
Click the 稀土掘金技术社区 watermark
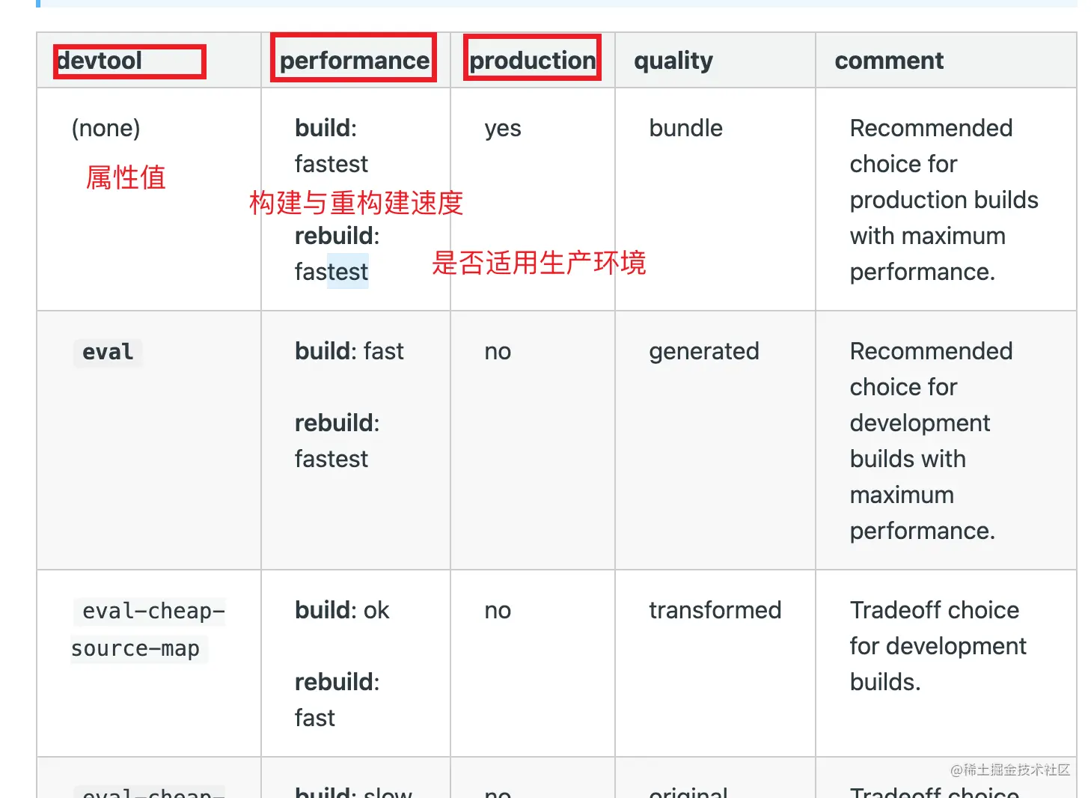(x=1010, y=770)
